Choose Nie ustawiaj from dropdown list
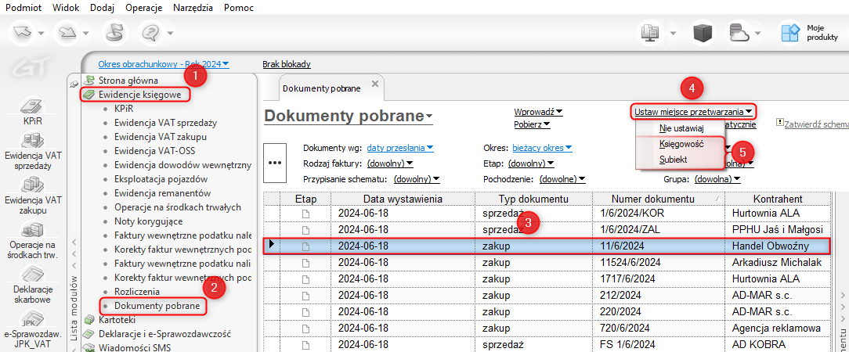This screenshot has width=849, height=352. pos(681,129)
